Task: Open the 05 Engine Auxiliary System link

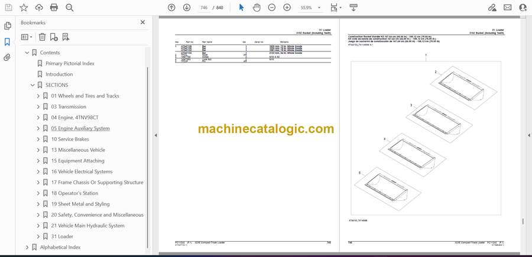Action: pos(80,128)
